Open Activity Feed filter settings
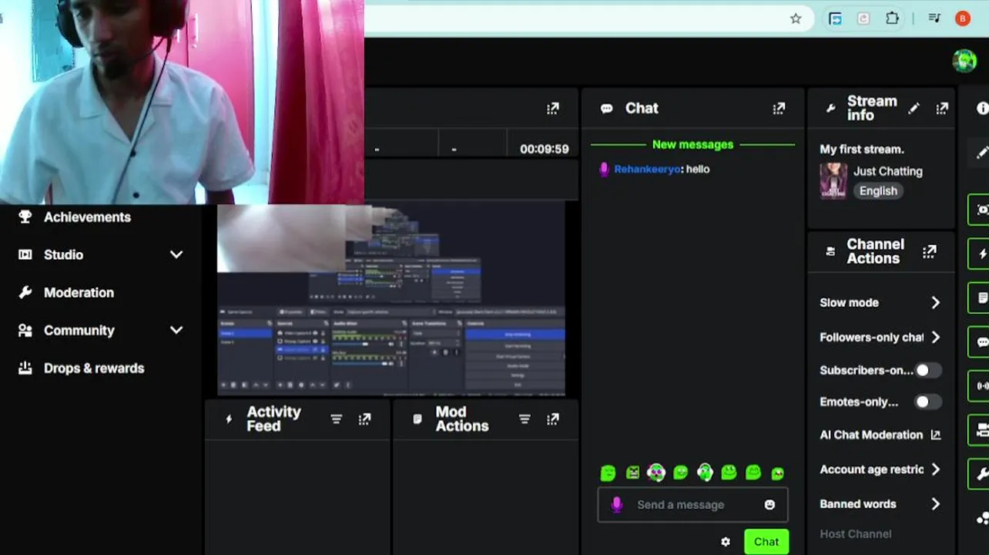 tap(336, 419)
